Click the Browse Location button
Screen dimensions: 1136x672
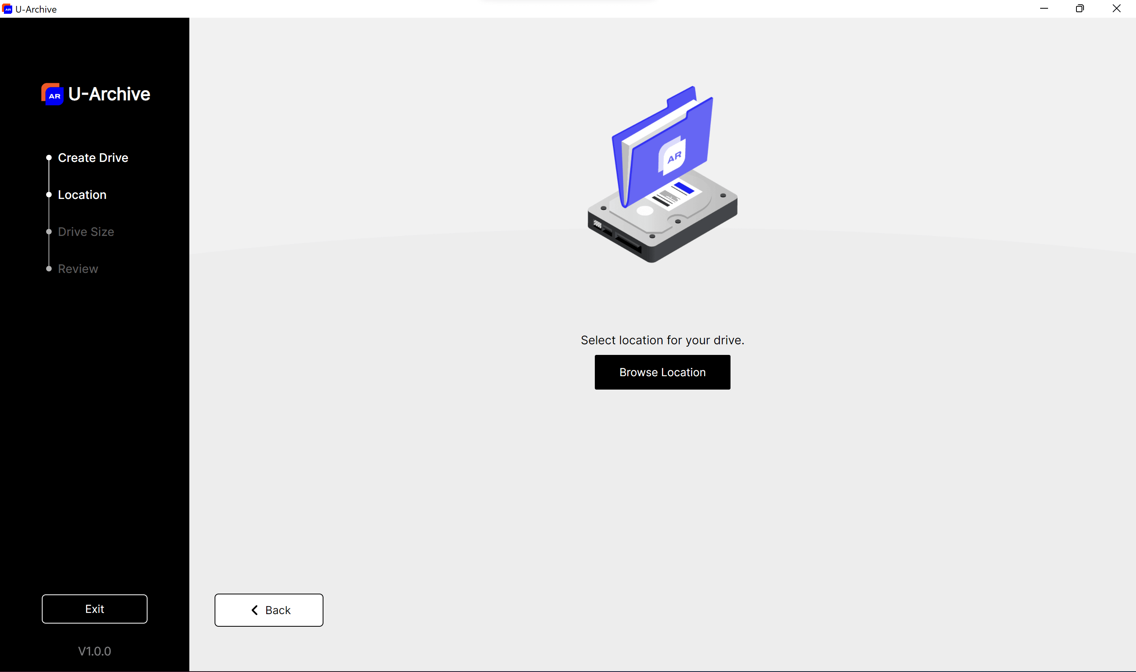663,372
